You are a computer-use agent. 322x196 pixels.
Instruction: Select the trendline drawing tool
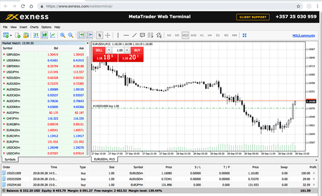coord(134,36)
